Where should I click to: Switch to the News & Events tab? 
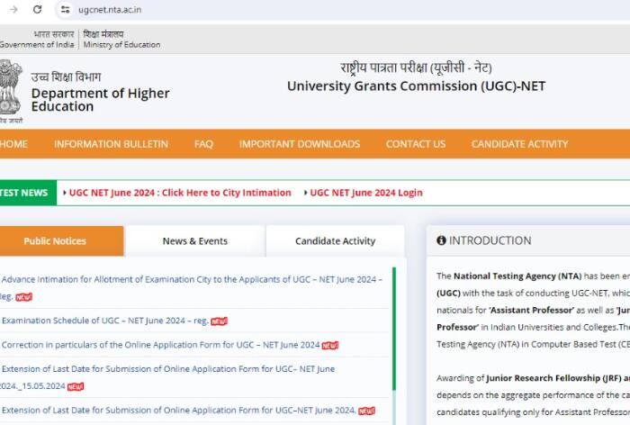pos(195,240)
